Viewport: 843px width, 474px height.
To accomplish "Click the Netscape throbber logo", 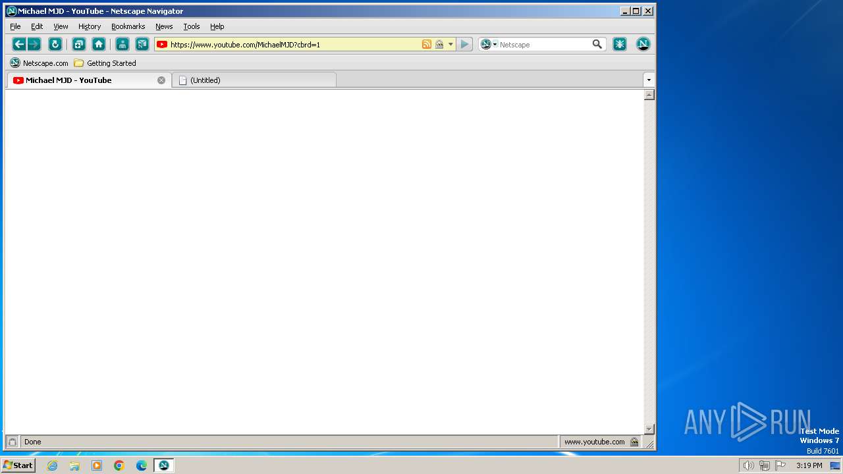I will click(x=643, y=44).
